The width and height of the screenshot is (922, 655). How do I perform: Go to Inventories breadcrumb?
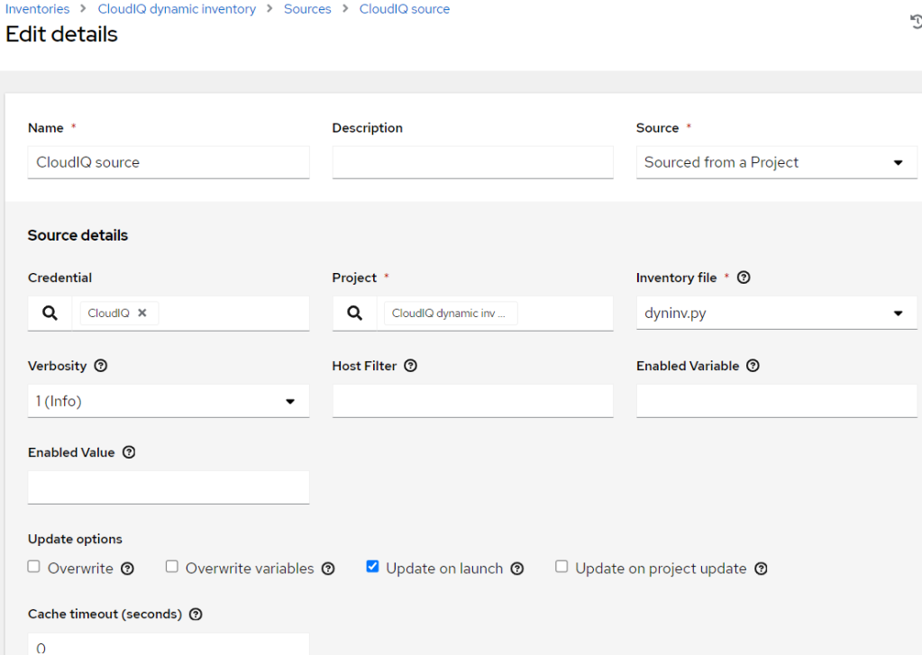point(38,9)
